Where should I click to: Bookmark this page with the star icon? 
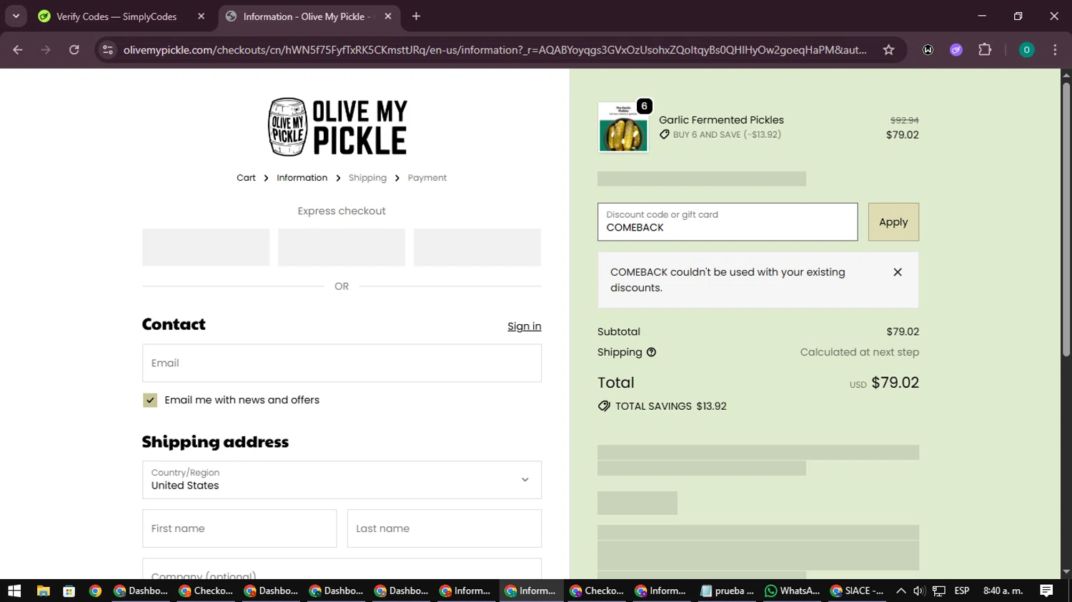coord(888,50)
